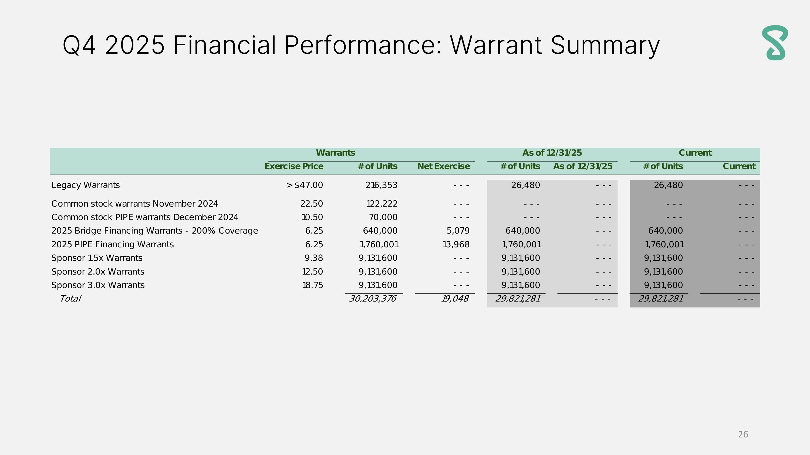Select the total units value 30,203,376
The width and height of the screenshot is (810, 455).
click(373, 299)
